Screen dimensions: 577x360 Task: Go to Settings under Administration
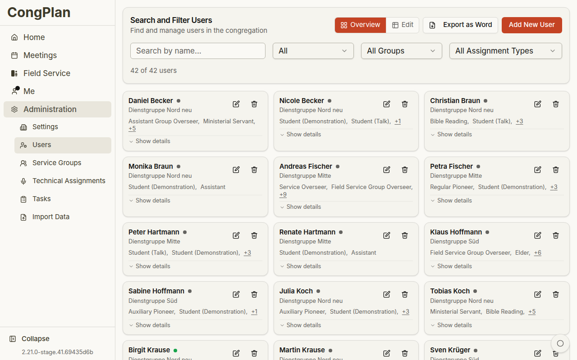point(63,127)
